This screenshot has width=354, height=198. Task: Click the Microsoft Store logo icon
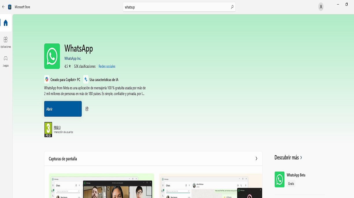pyautogui.click(x=10, y=7)
